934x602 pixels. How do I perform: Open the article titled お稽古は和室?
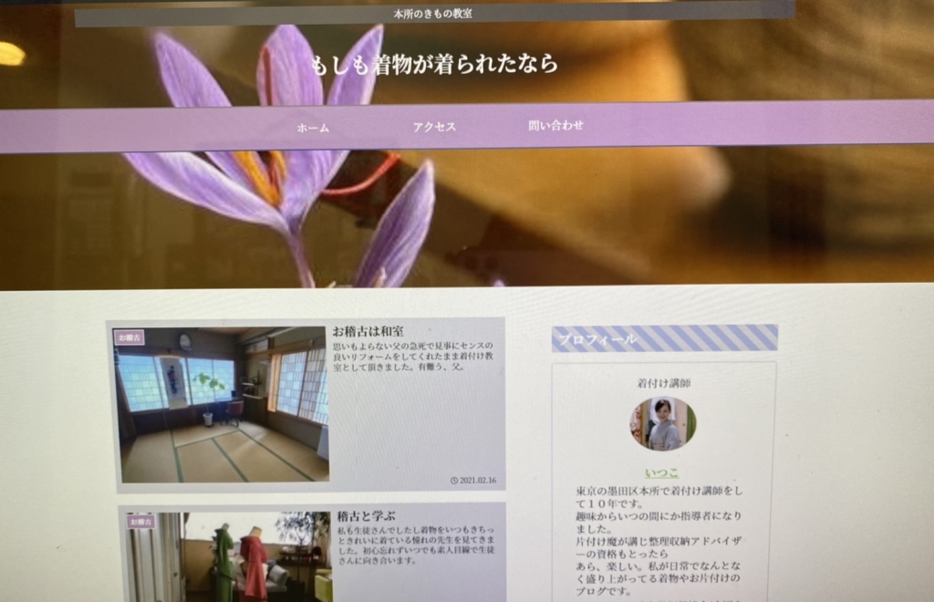[x=368, y=331]
